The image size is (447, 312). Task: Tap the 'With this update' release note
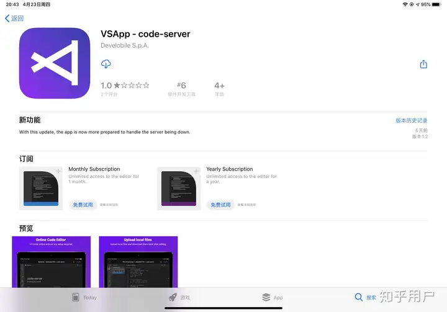click(x=105, y=132)
